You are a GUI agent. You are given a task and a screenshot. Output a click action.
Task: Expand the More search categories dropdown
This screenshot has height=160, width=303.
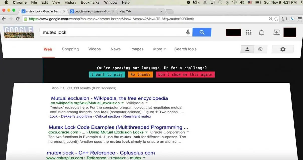coord(159,49)
